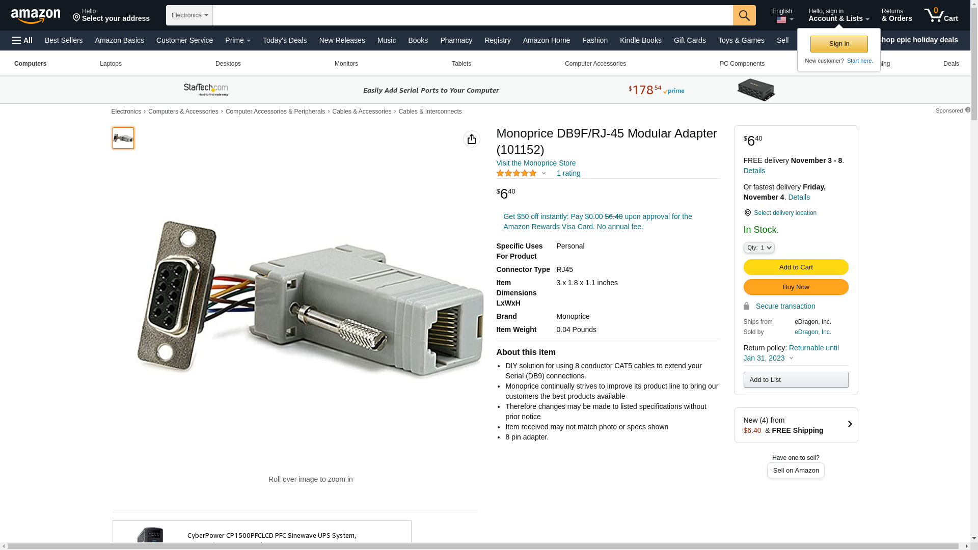This screenshot has height=550, width=978.
Task: Open the All hamburger menu
Action: pos(22,40)
